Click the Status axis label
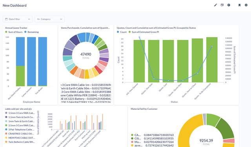Screen dimensions: 251x147 [x=174, y=102]
